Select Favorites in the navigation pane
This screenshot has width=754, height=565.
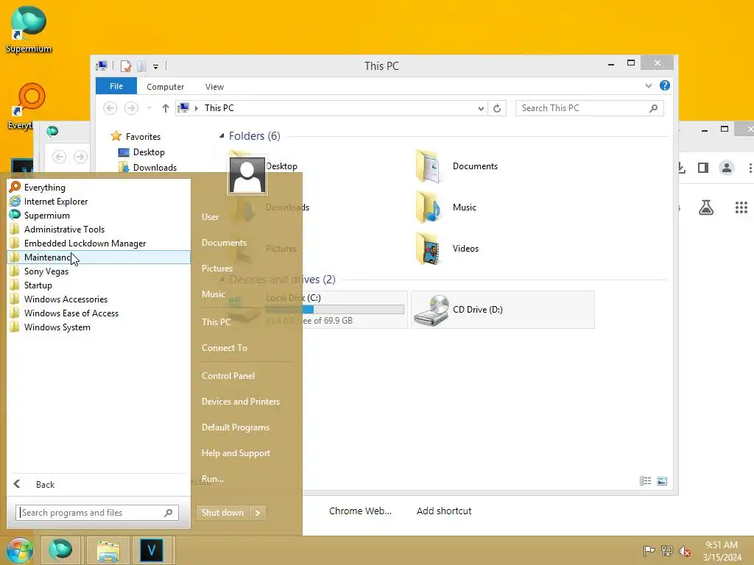(x=143, y=136)
